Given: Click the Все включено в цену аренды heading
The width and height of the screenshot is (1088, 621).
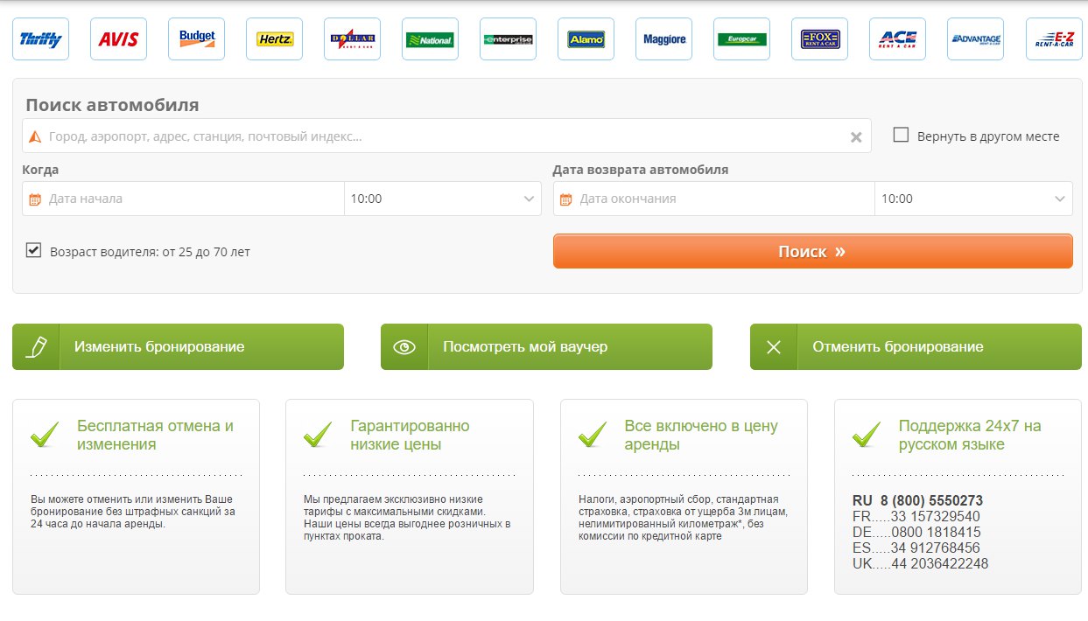Looking at the screenshot, I should [x=701, y=436].
